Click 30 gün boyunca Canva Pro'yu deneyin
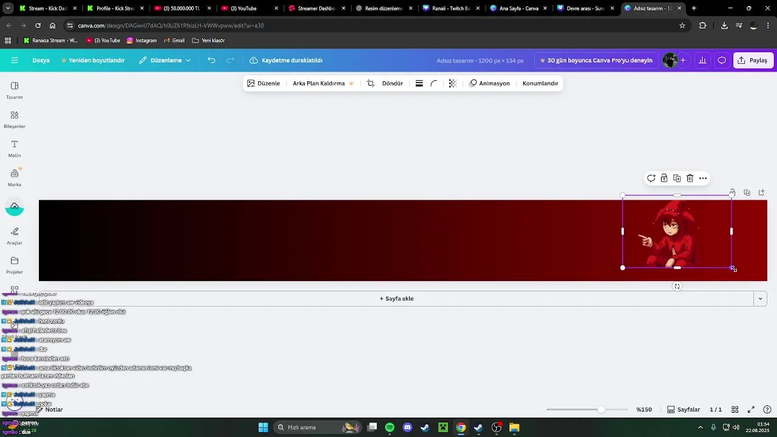The width and height of the screenshot is (777, 437). coord(596,60)
